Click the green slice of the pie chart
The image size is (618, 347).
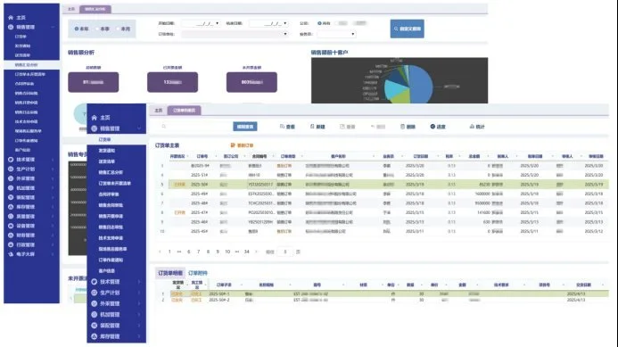400,96
